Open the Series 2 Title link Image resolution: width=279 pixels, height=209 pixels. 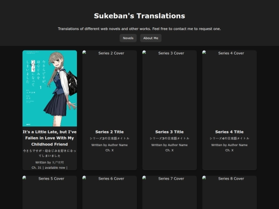click(x=110, y=132)
